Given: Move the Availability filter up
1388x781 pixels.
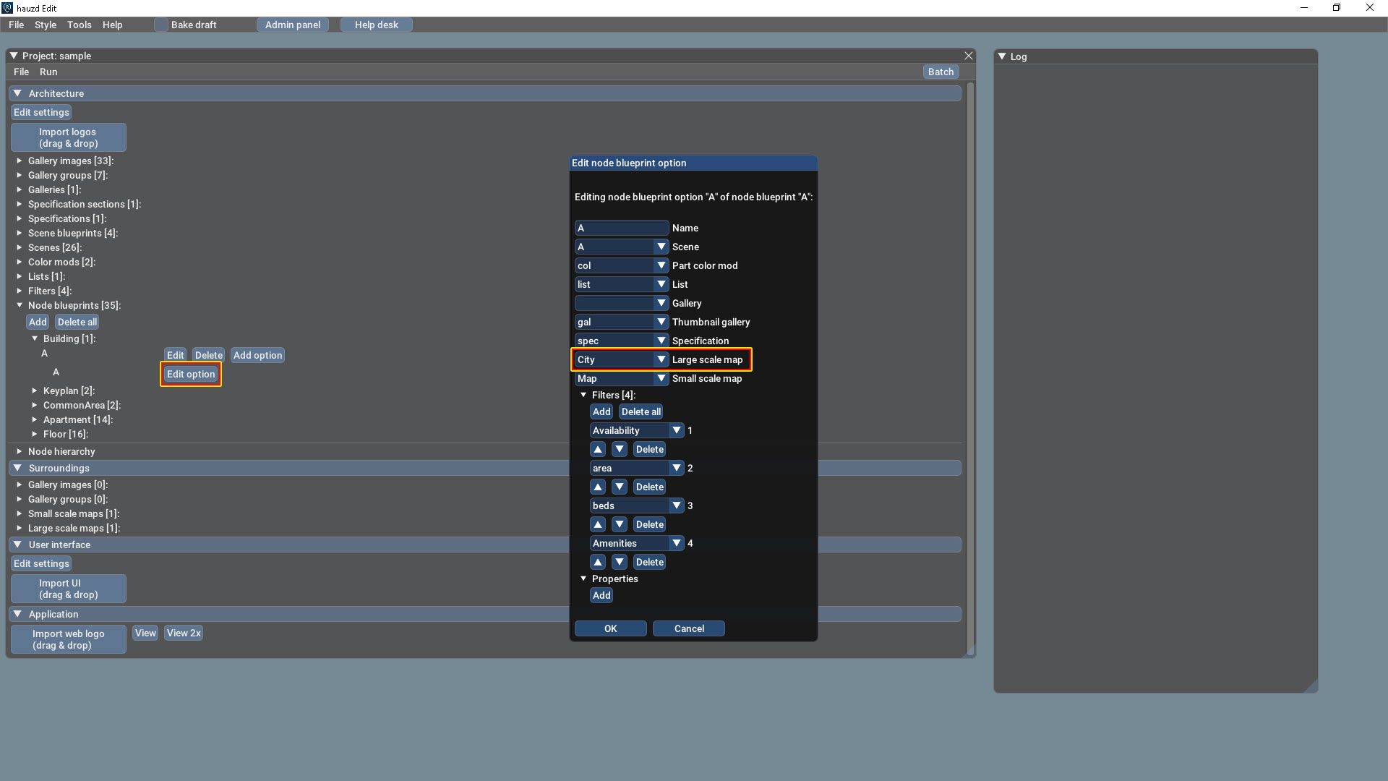Looking at the screenshot, I should pos(598,449).
